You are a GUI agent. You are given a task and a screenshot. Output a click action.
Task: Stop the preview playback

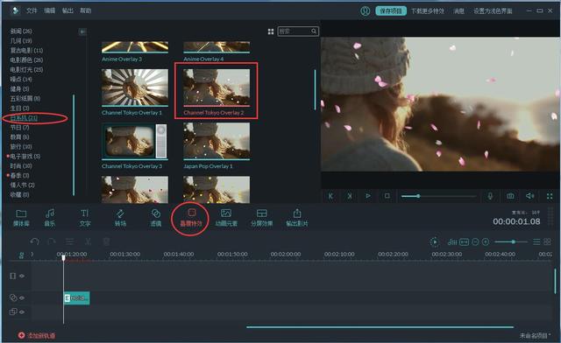pos(387,196)
